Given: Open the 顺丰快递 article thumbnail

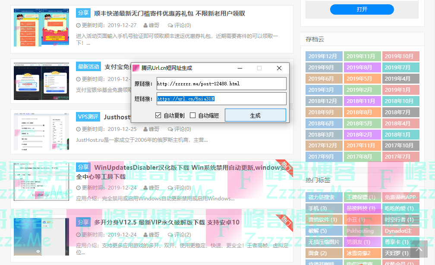Looking at the screenshot, I should 41,28.
